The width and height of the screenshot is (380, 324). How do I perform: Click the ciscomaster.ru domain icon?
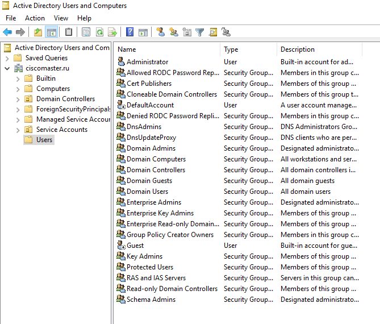[18, 68]
